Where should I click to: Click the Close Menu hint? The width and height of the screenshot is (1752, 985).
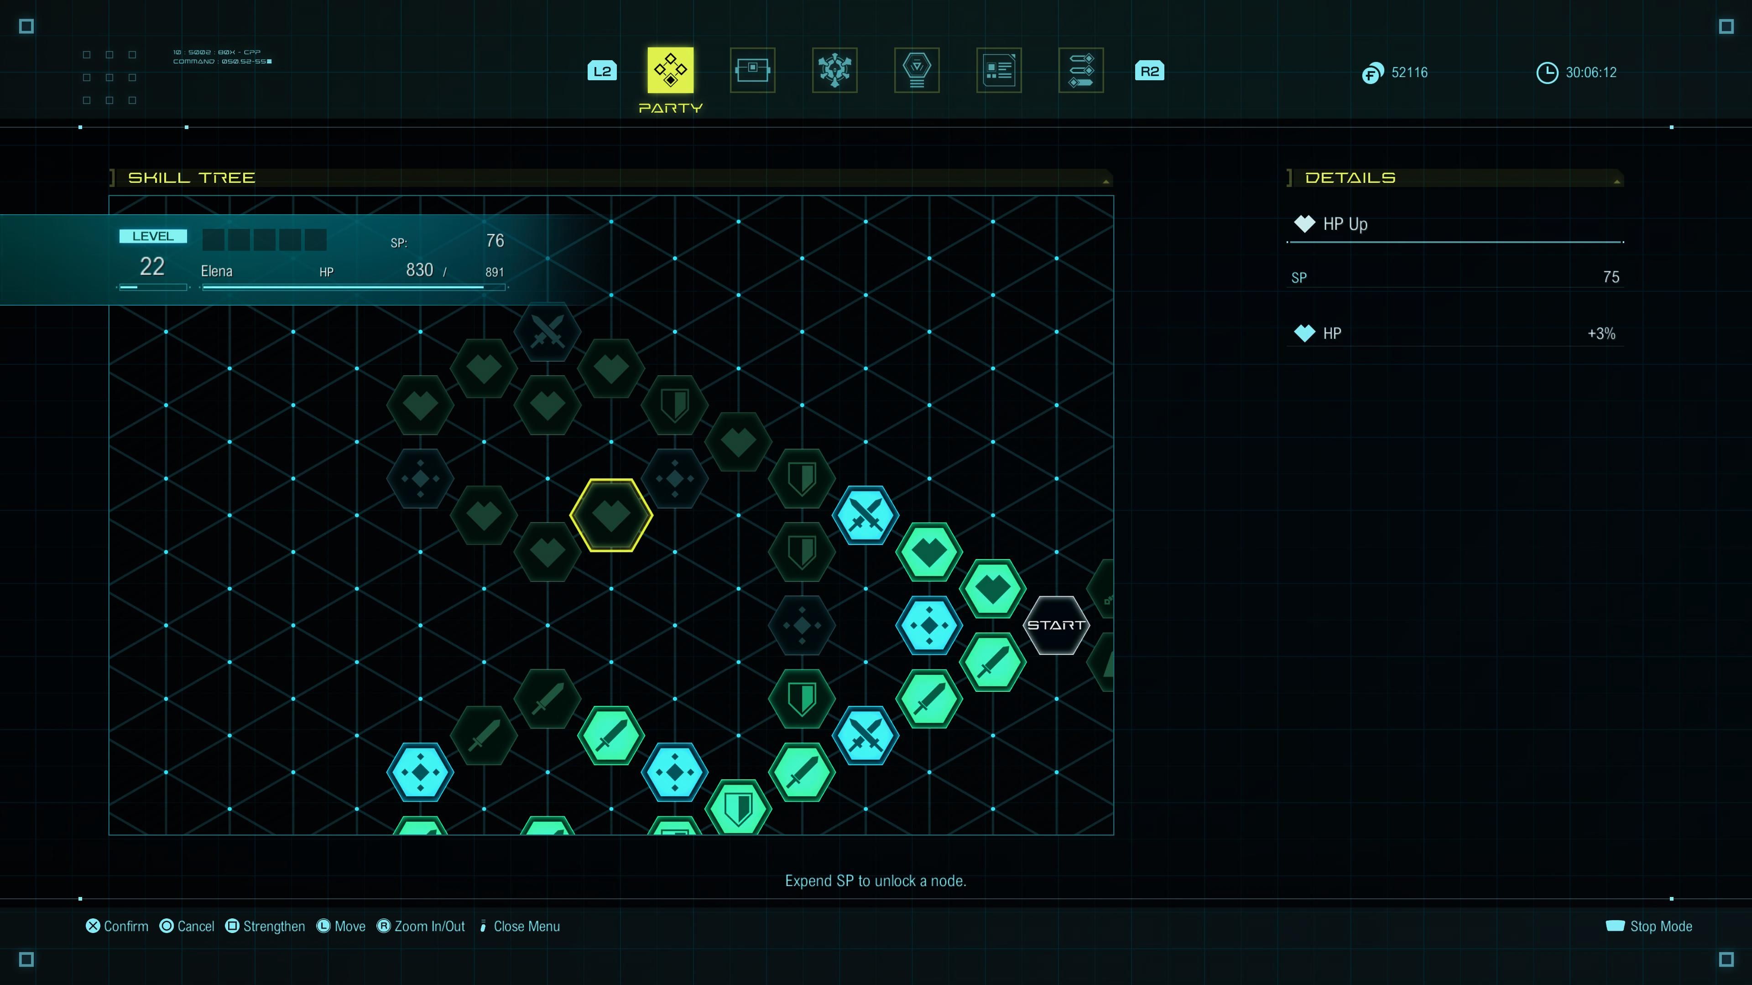pyautogui.click(x=520, y=926)
